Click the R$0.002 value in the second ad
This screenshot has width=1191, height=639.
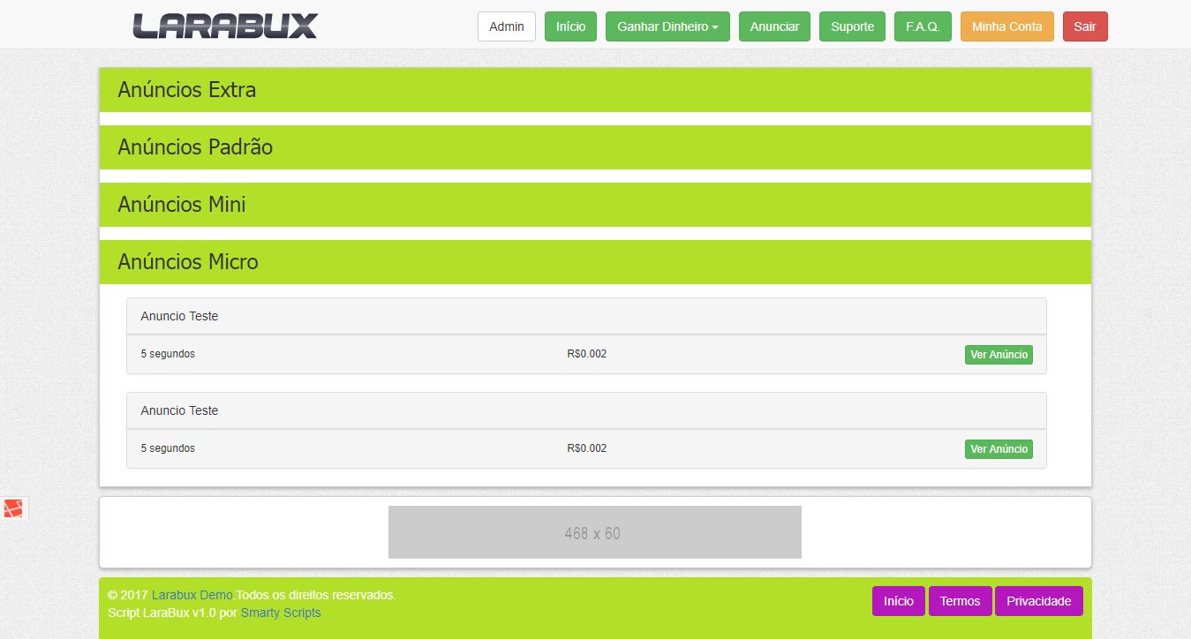tap(587, 448)
